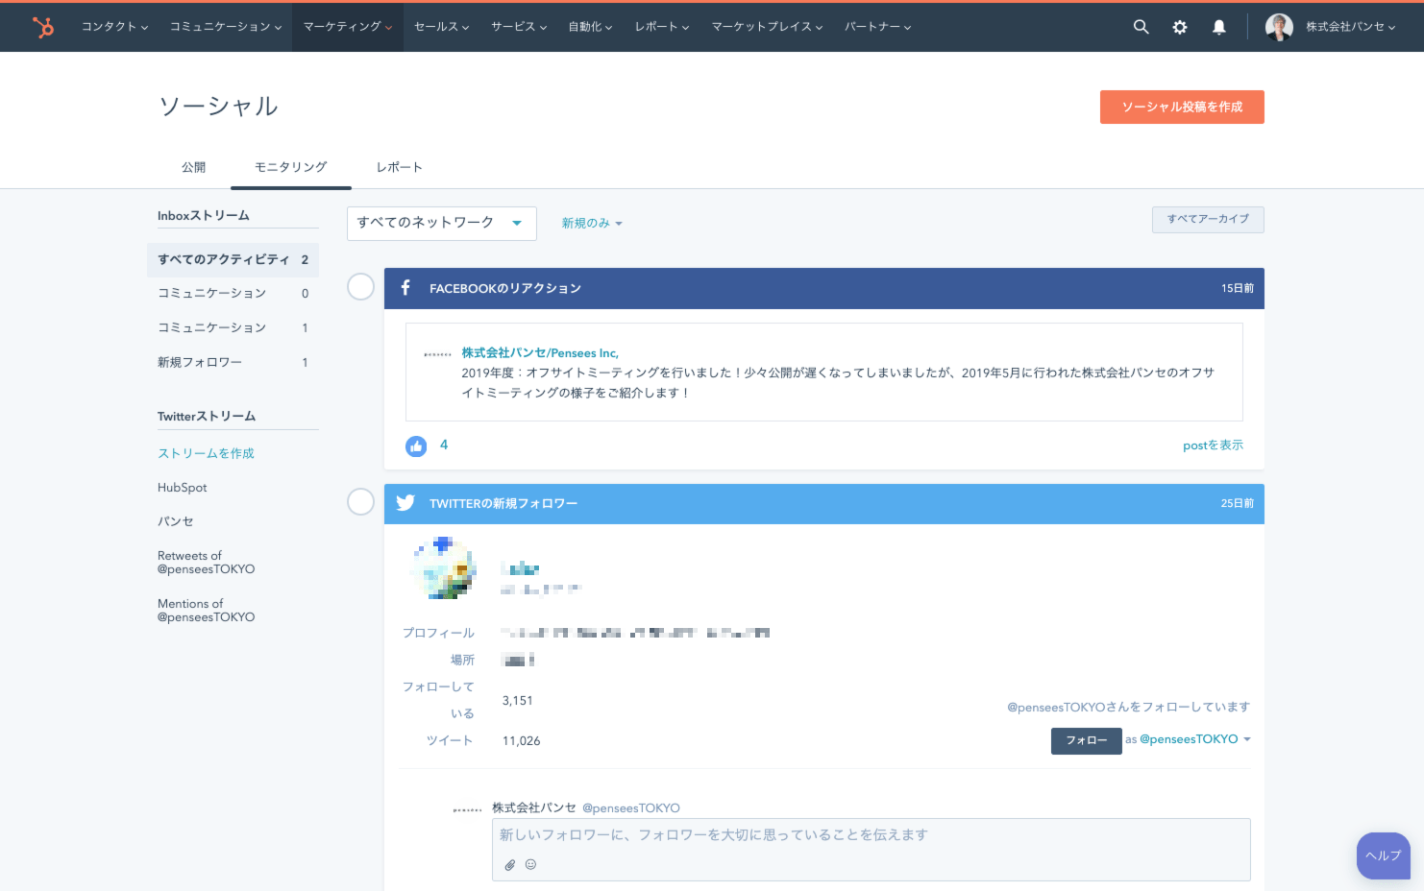
Task: Select the Twitter new follower item circle
Action: (x=360, y=501)
